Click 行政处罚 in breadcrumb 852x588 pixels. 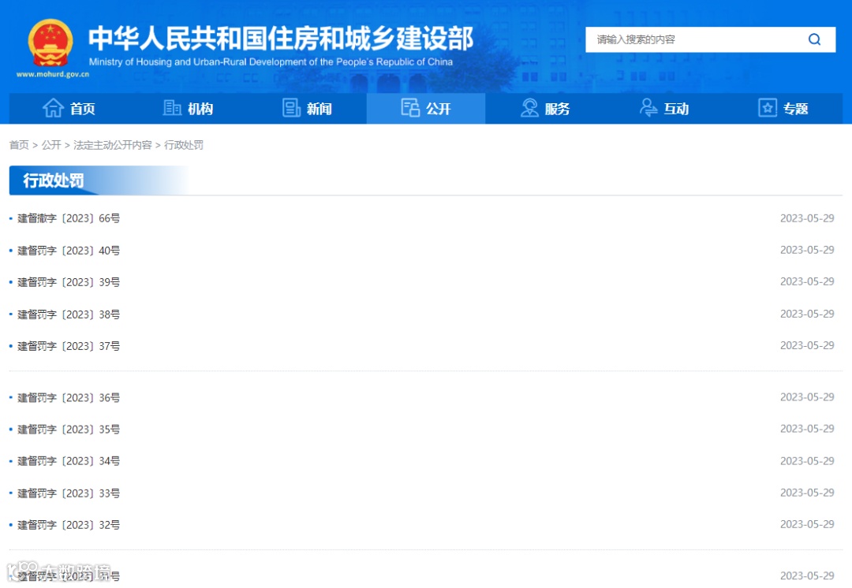pyautogui.click(x=184, y=145)
